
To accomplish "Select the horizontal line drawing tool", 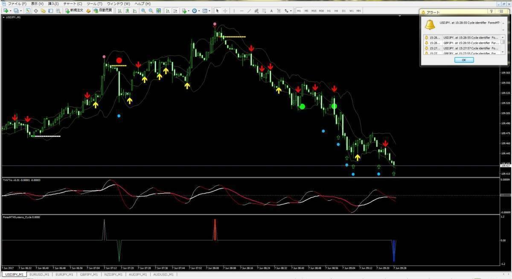I will click(x=241, y=11).
